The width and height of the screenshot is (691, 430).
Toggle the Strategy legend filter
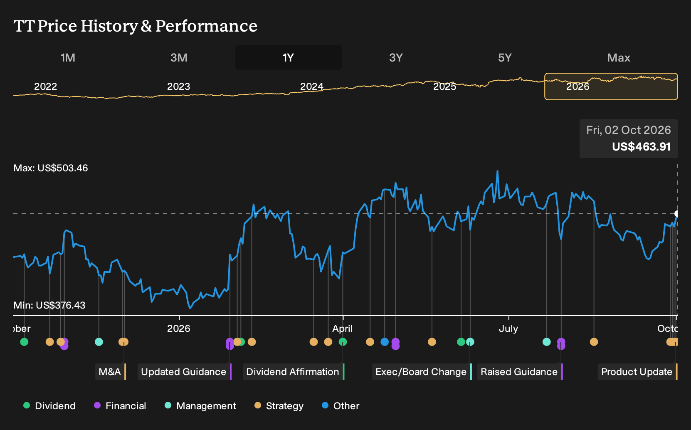click(x=279, y=406)
